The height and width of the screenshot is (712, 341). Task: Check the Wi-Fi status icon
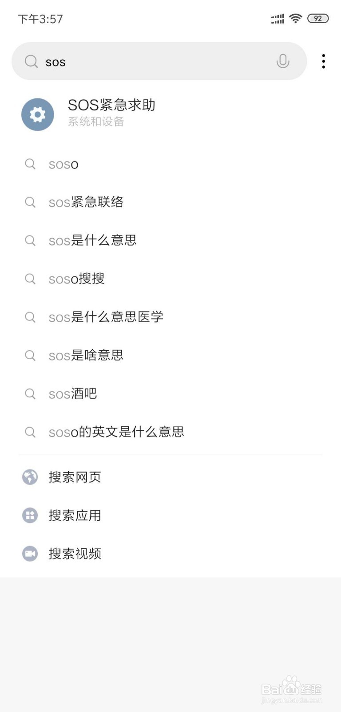pyautogui.click(x=295, y=18)
